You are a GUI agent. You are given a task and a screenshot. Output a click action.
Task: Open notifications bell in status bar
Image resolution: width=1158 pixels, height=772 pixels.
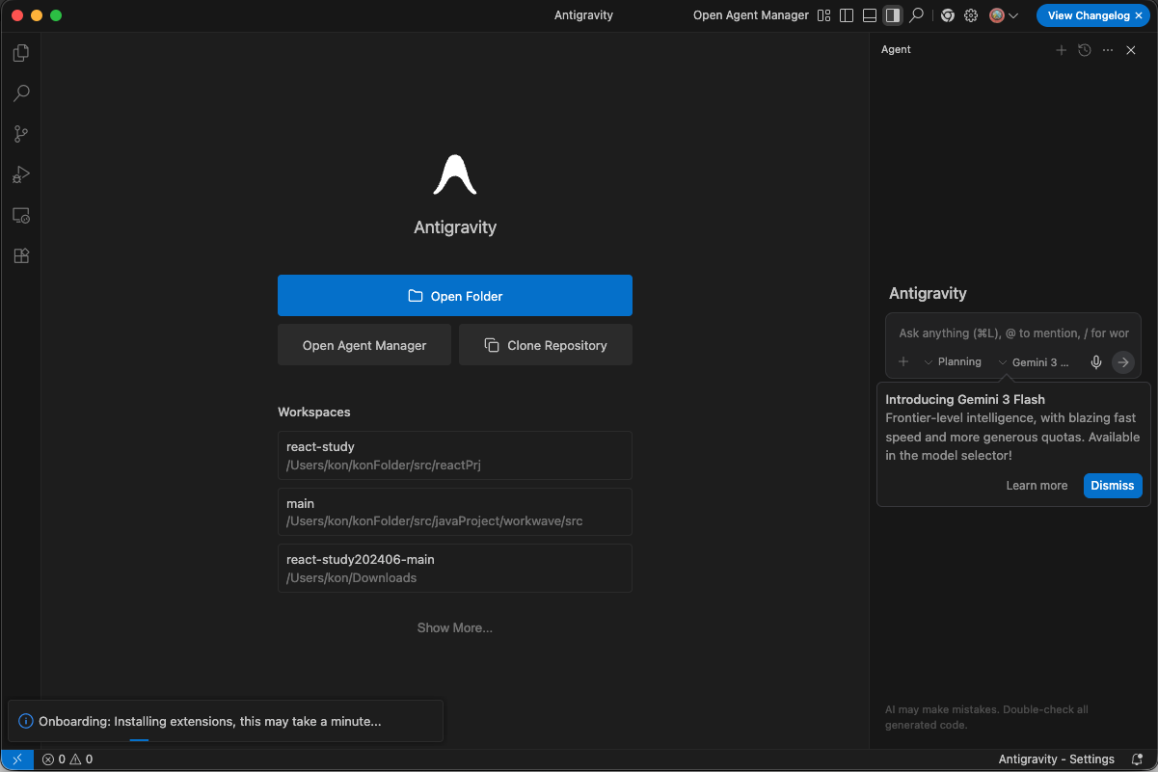click(x=1138, y=759)
